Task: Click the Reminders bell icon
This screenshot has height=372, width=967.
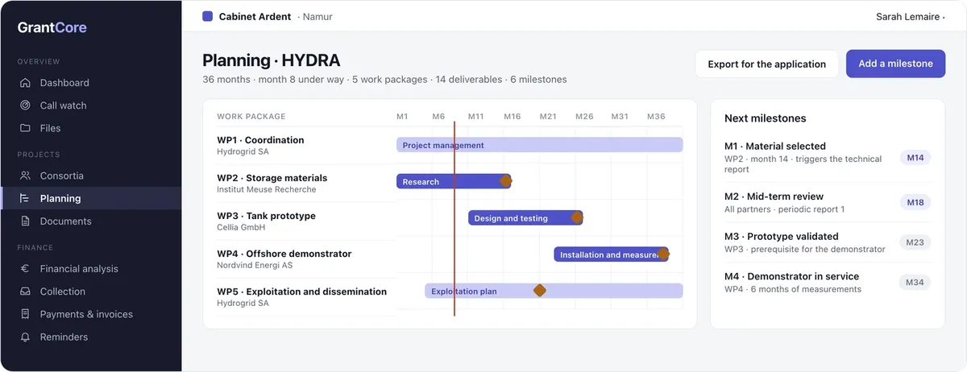Action: 25,337
